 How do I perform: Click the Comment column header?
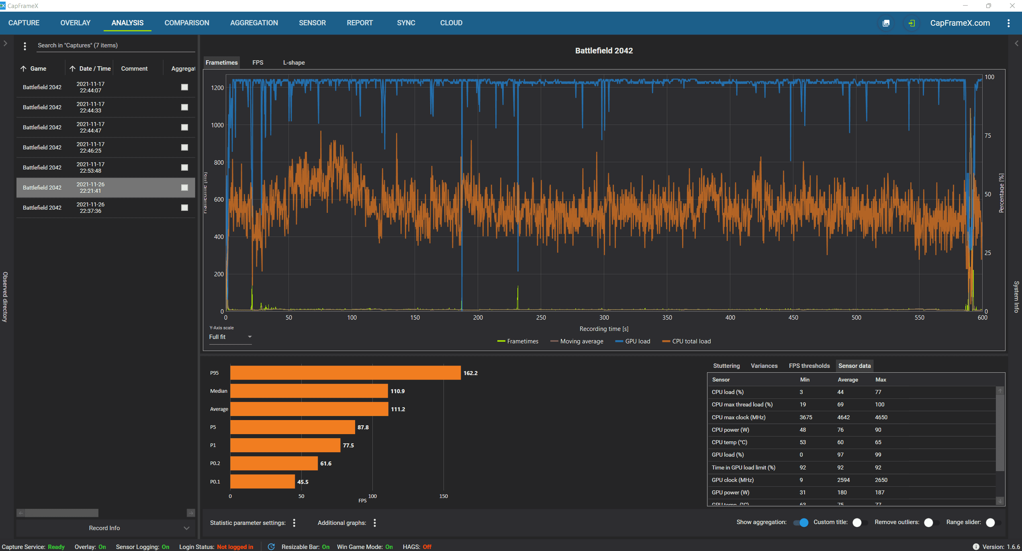click(x=135, y=69)
